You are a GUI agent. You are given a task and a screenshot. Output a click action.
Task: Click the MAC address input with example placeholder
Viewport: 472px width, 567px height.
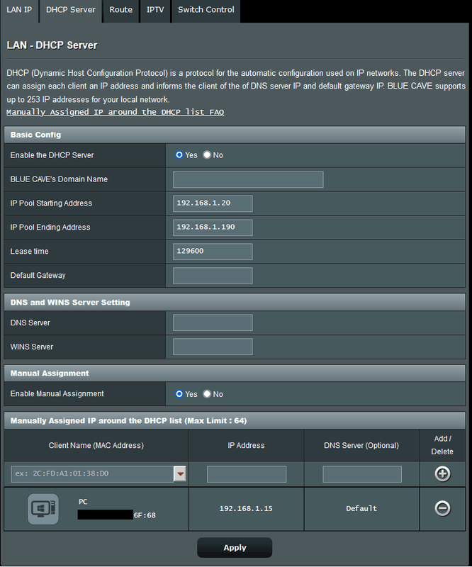(x=93, y=473)
